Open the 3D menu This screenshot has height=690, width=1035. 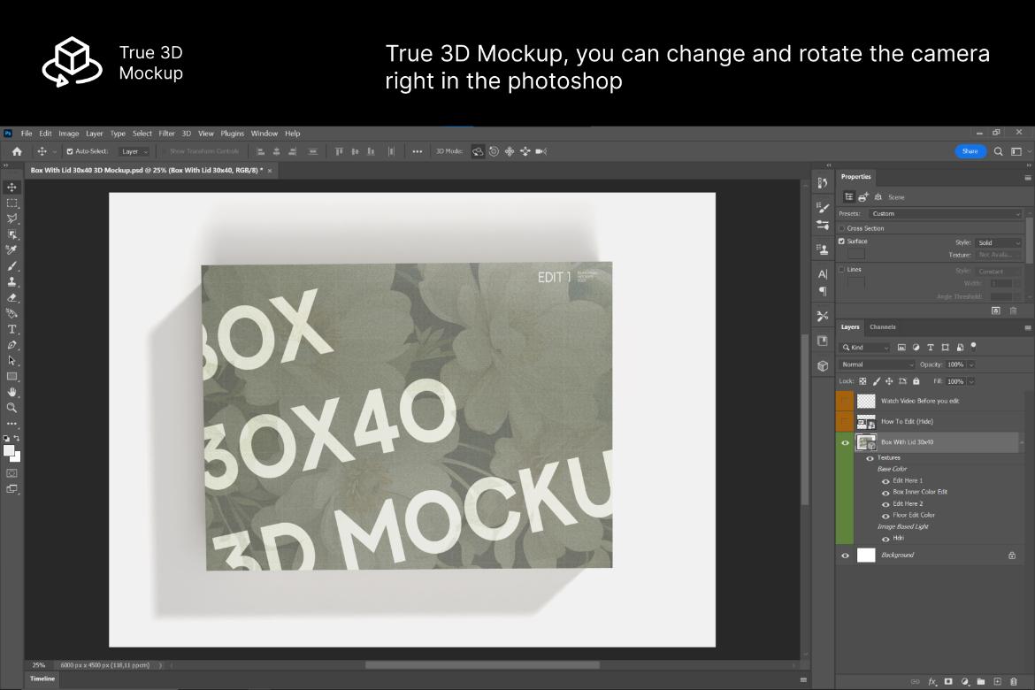click(187, 134)
